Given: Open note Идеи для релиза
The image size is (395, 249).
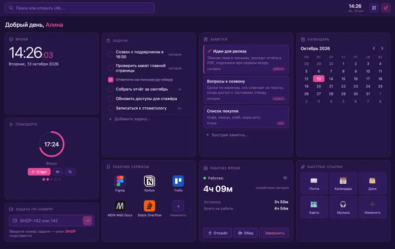Looking at the screenshot, I should click(x=246, y=59).
